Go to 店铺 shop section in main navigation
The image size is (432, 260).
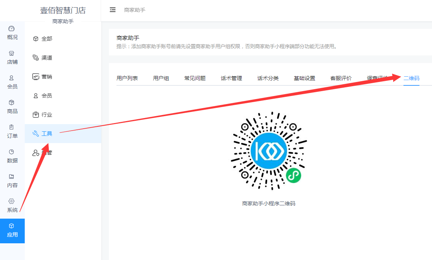click(12, 58)
